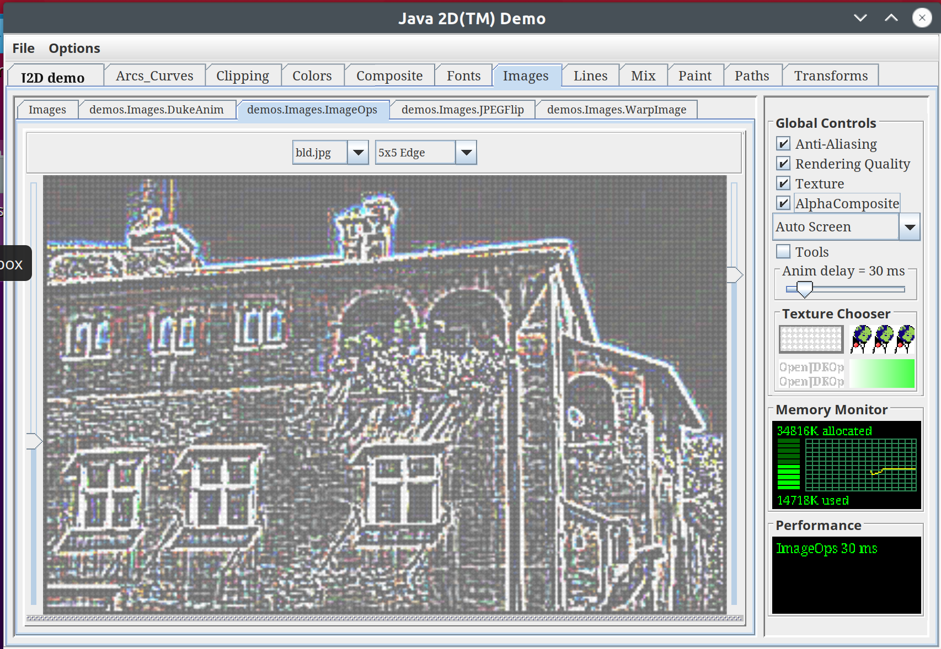This screenshot has height=649, width=941.
Task: Choose the Duke mascot texture
Action: (x=883, y=339)
